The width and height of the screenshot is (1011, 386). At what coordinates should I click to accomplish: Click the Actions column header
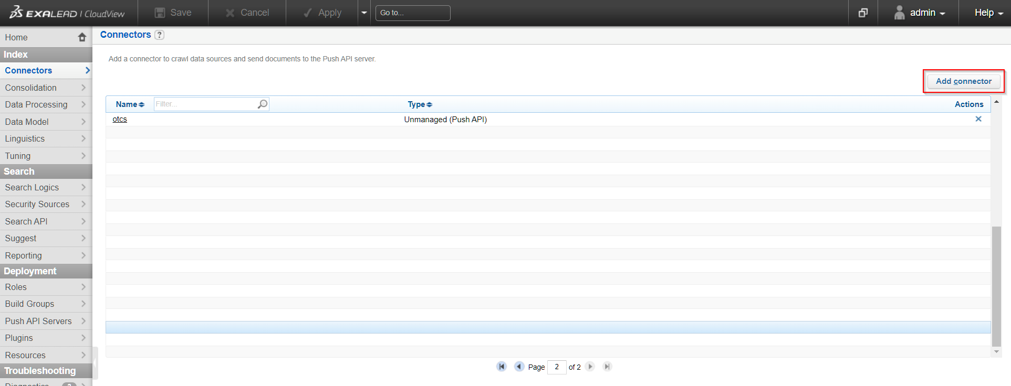[x=969, y=104]
